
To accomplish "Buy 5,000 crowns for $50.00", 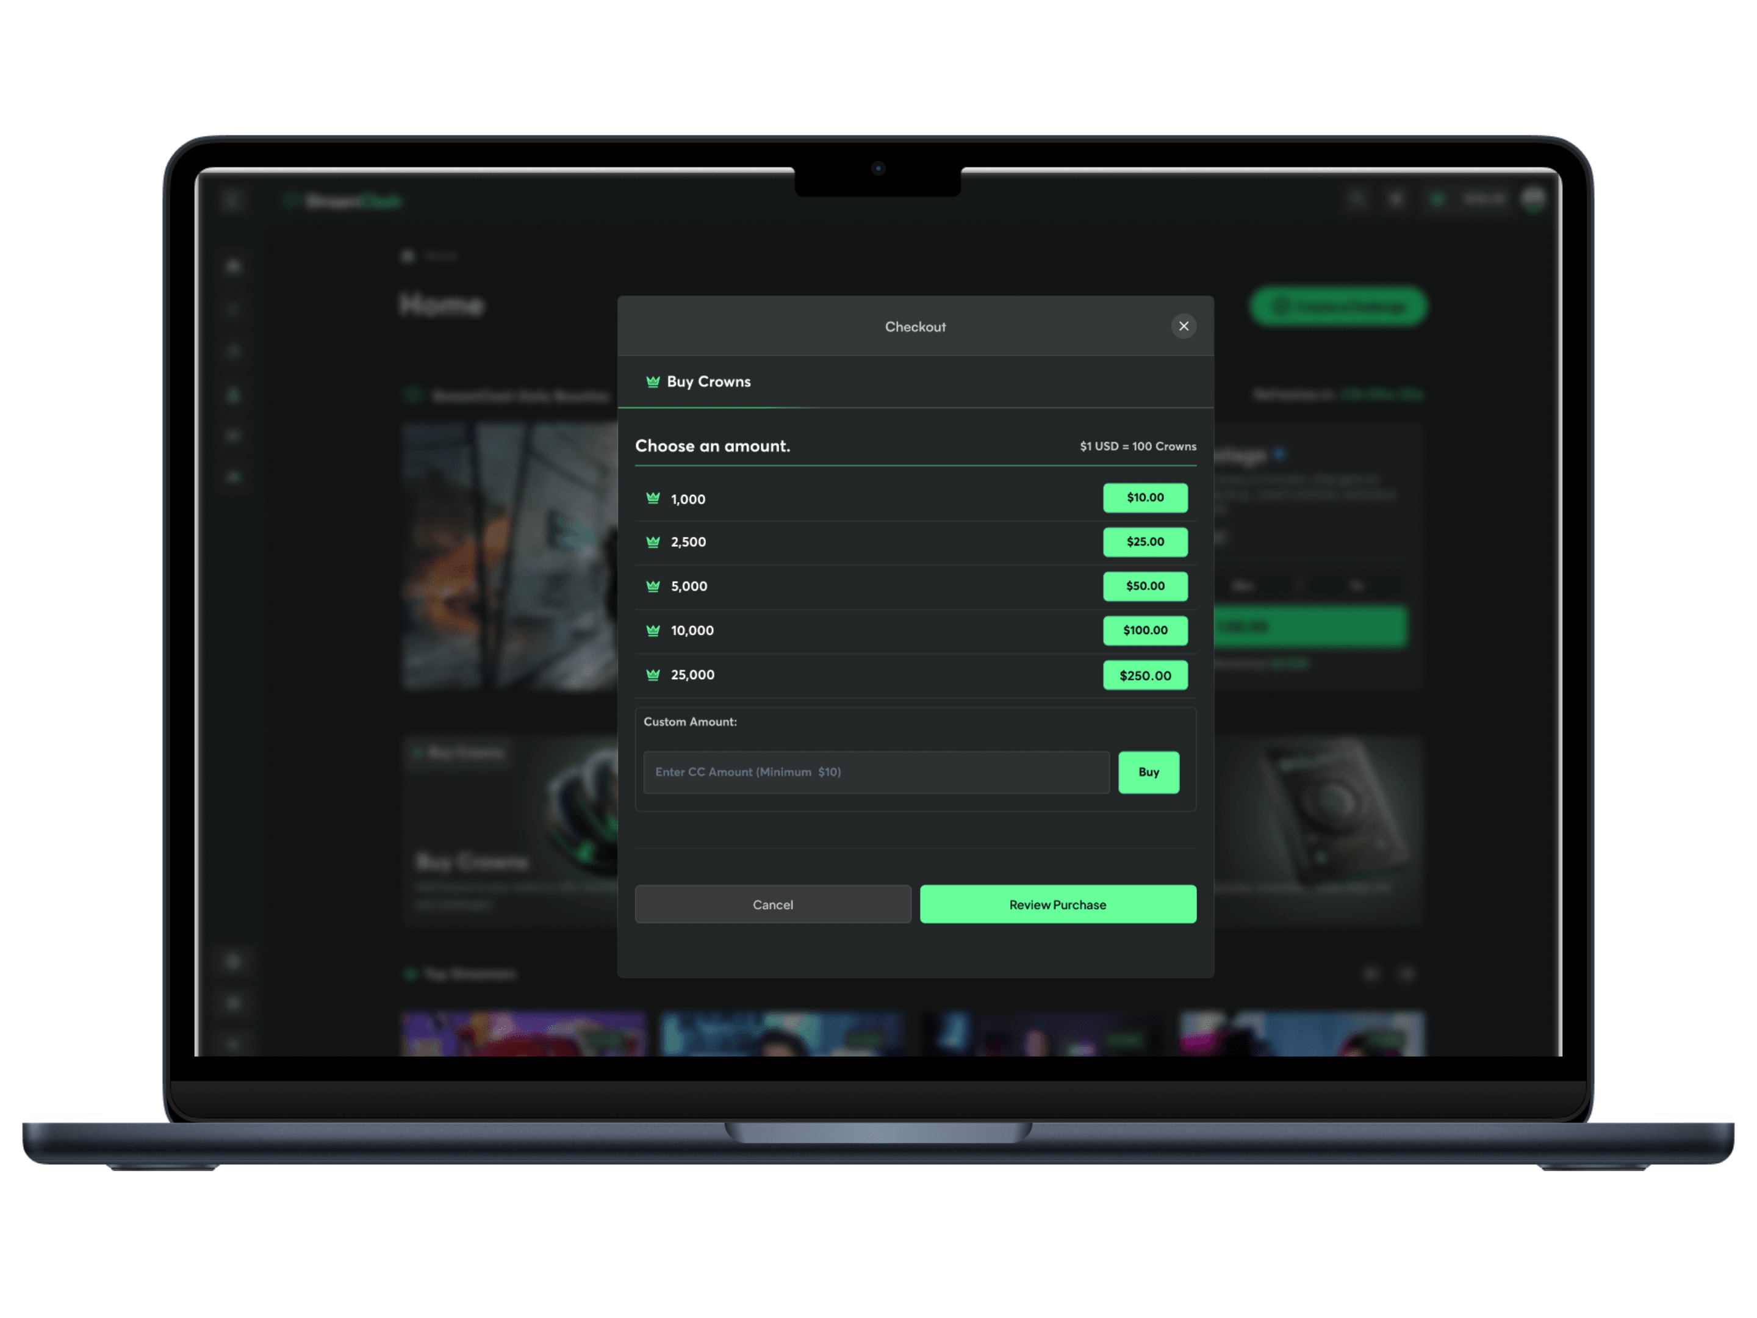I will (1145, 586).
